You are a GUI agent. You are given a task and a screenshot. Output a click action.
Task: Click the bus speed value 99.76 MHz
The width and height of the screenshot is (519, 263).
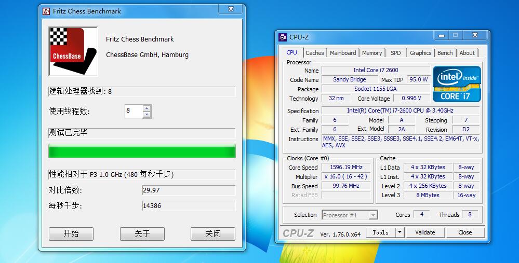(x=346, y=186)
